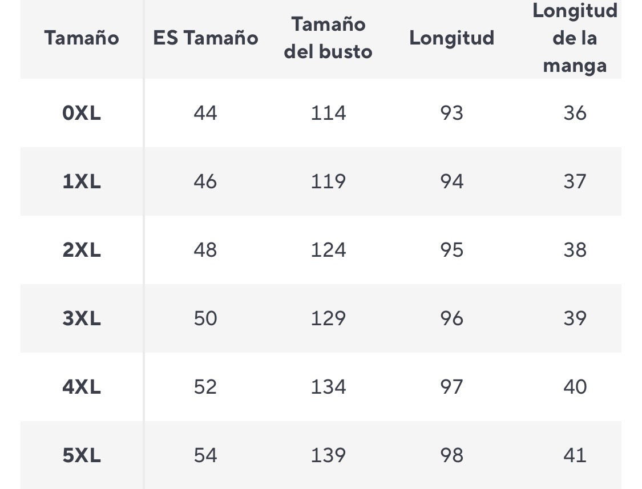Click length value 93 cell

[x=451, y=113]
